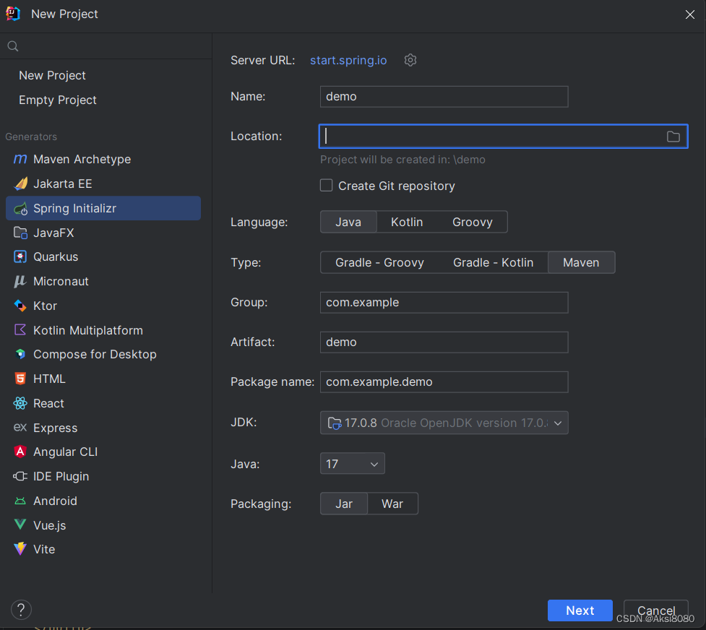Click the React atom icon
The image size is (706, 630).
[20, 403]
